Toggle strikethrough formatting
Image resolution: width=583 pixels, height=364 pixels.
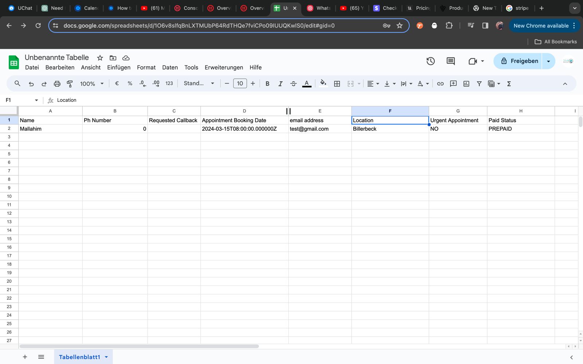(x=293, y=84)
